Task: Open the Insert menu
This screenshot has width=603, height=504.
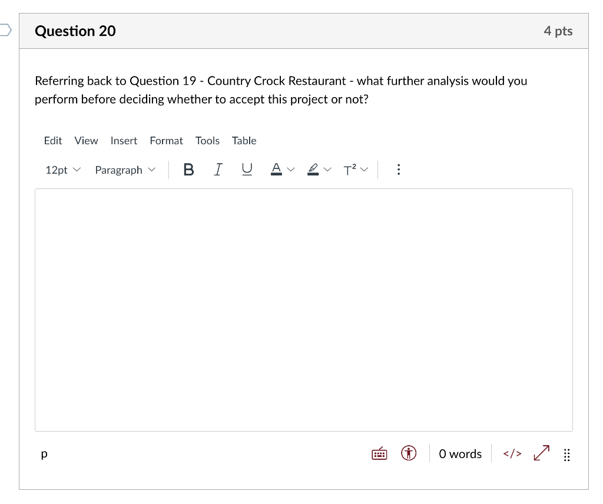Action: 124,141
